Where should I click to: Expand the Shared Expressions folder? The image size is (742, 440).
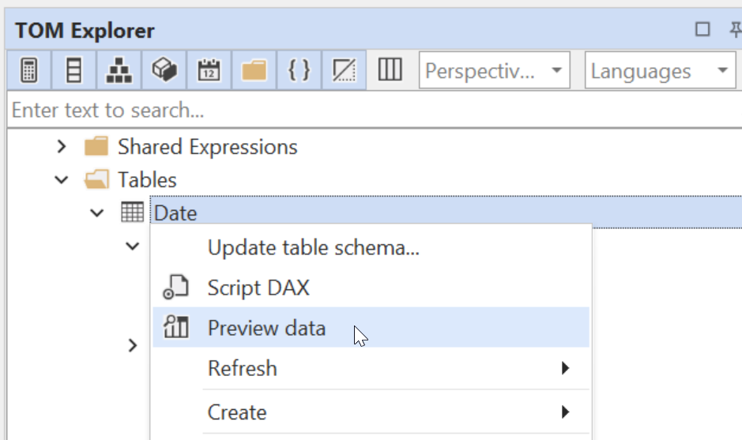pyautogui.click(x=62, y=147)
